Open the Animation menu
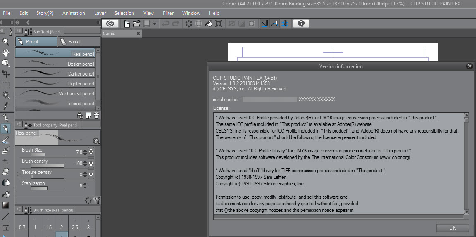 click(74, 13)
